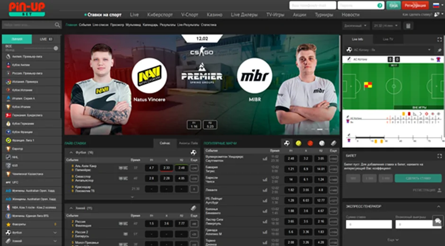Click the search magnifier icon in sidebar
This screenshot has height=246, width=445.
point(57,25)
